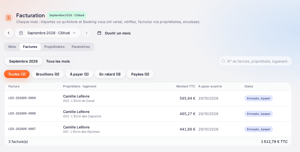
Task: Filter by À payer (3)
Action: point(79,74)
